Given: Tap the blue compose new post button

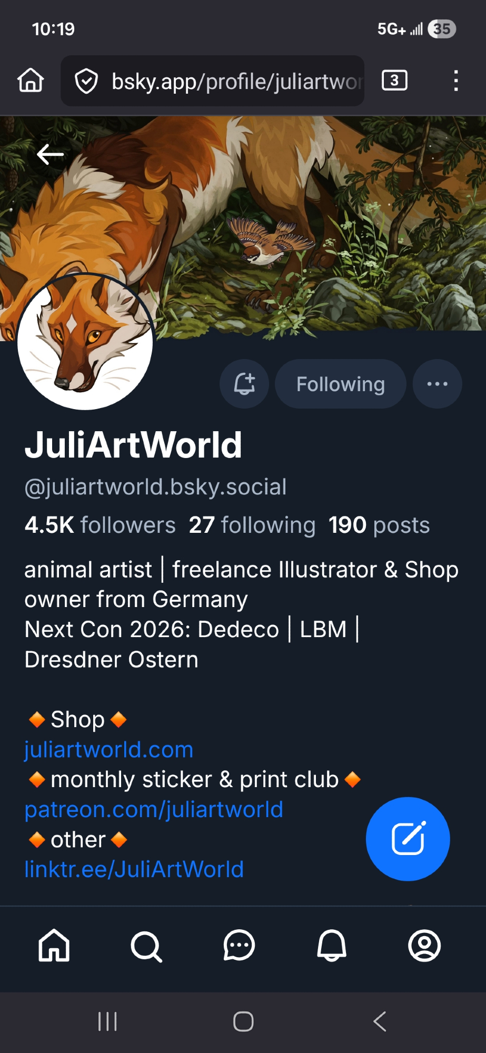Looking at the screenshot, I should pyautogui.click(x=408, y=839).
